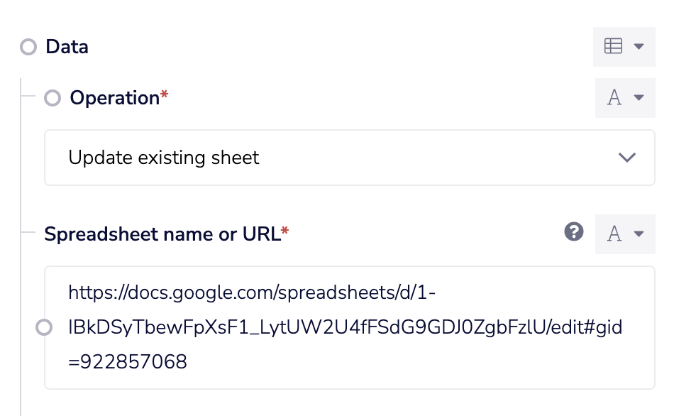Screen dimensions: 674x416
Task: Click the table type icon beside Data
Action: (613, 47)
